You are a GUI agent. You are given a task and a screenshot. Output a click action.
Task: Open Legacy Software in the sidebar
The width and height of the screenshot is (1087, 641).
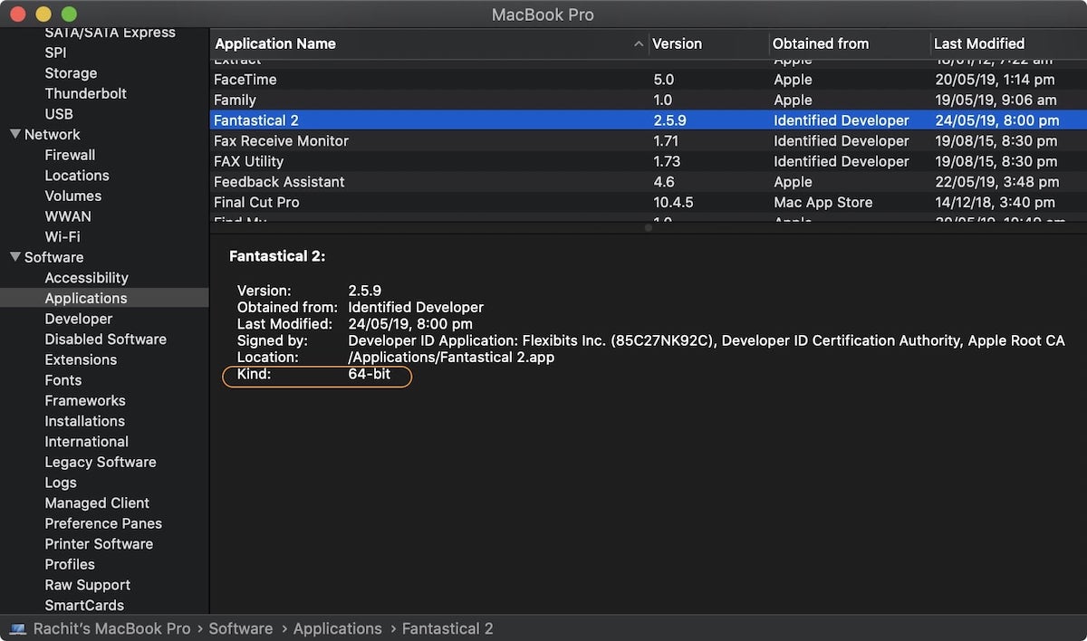[x=100, y=462]
